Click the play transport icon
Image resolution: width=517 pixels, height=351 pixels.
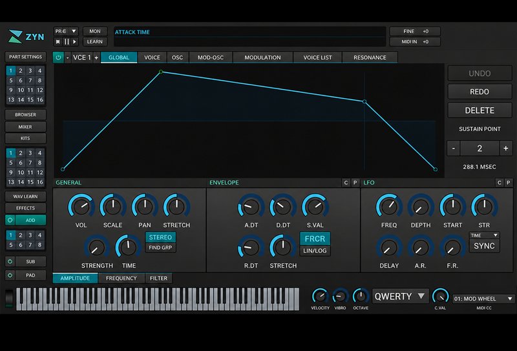coord(74,42)
